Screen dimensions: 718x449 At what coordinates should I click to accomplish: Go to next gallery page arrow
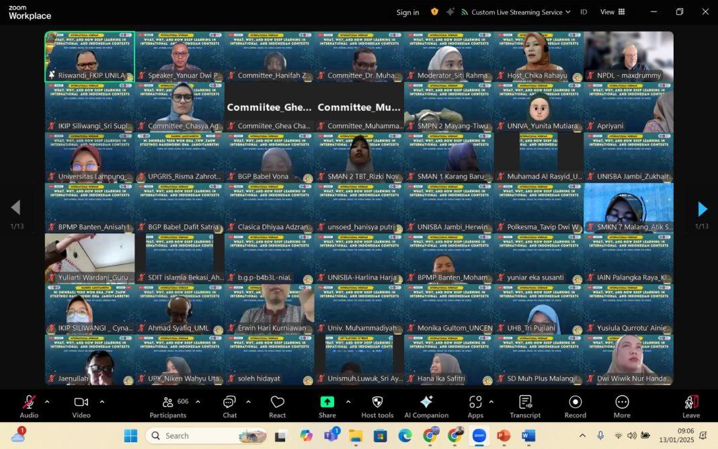tap(703, 209)
